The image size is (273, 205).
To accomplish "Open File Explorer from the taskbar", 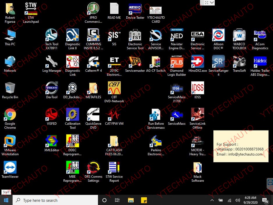I will (131, 200).
